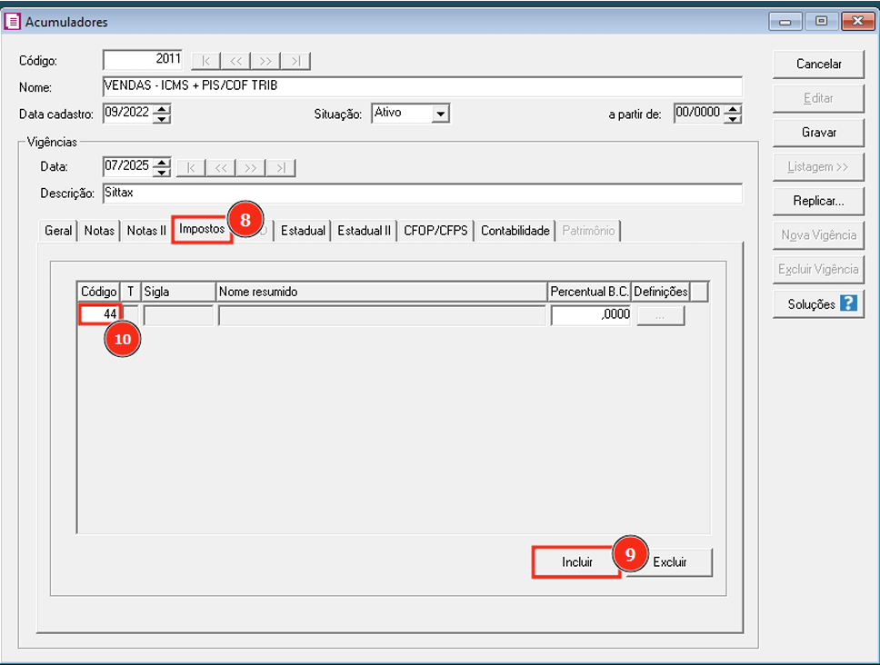
Task: Switch to the Geral tab
Action: click(x=58, y=231)
